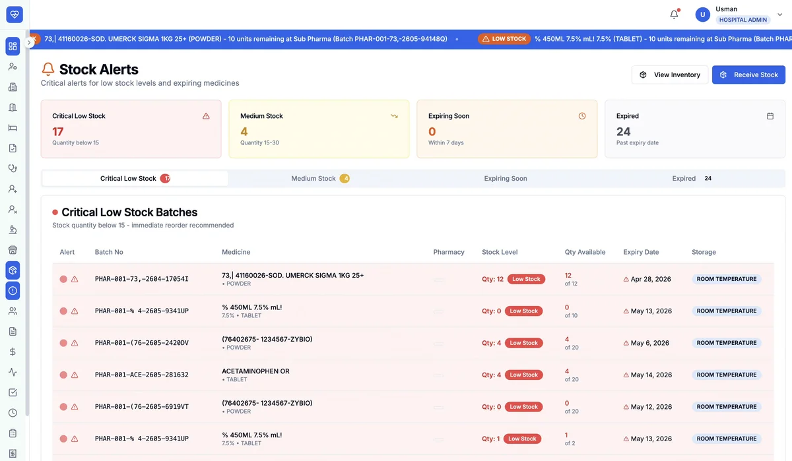Open the clock icon in sidebar

coord(13,413)
